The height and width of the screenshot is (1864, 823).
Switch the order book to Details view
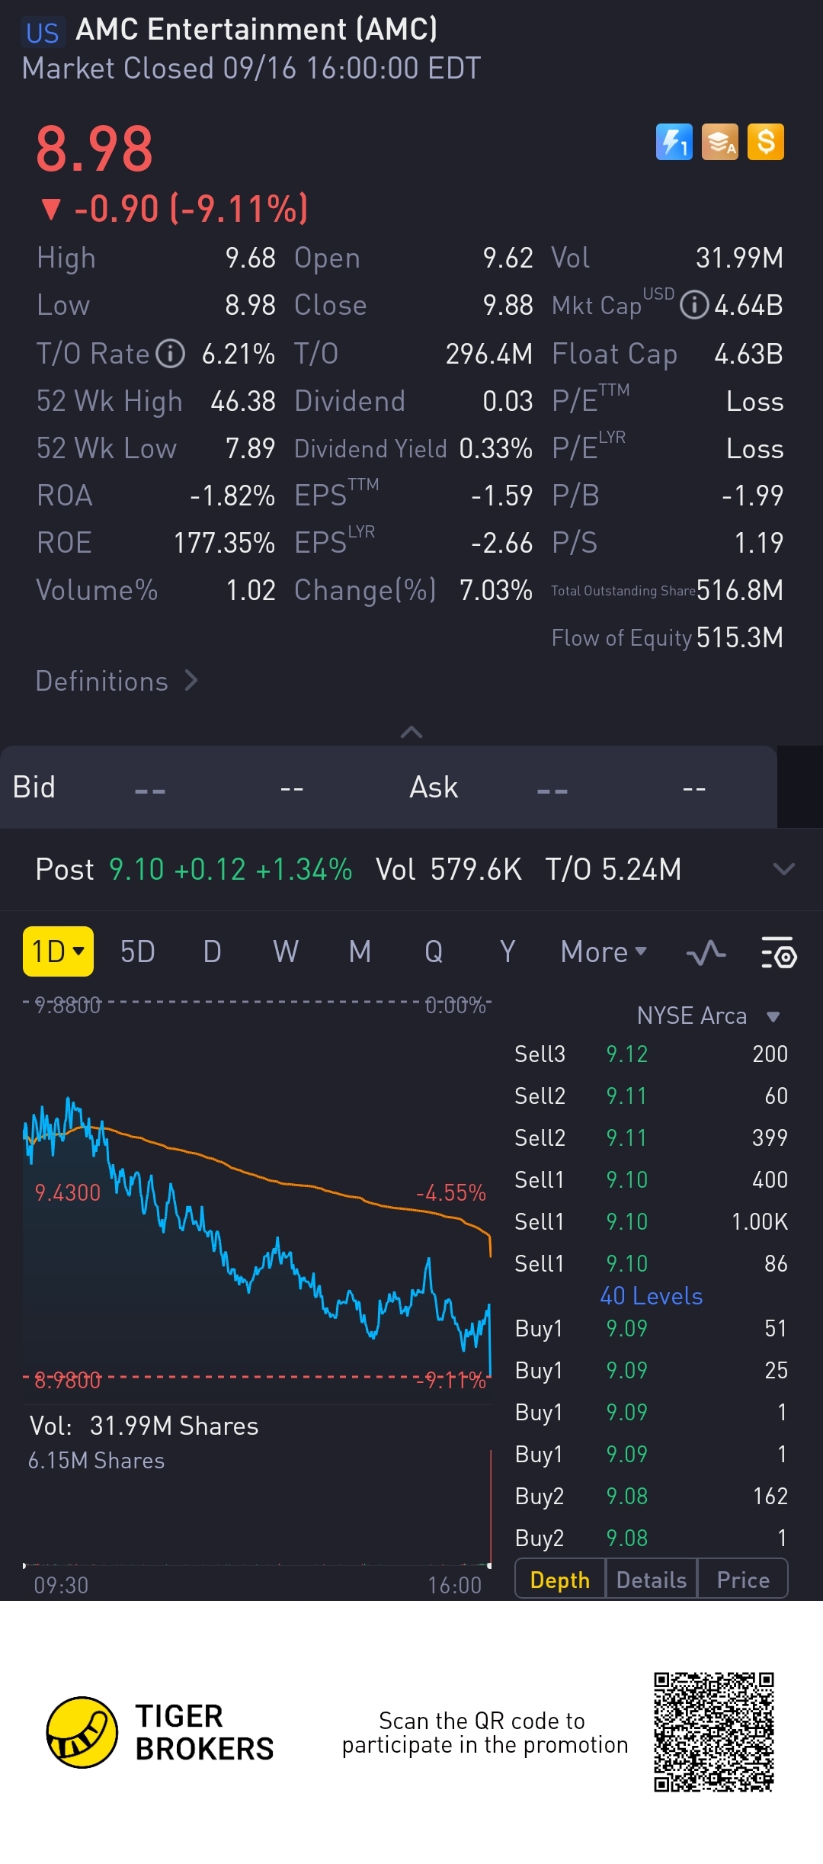652,1580
